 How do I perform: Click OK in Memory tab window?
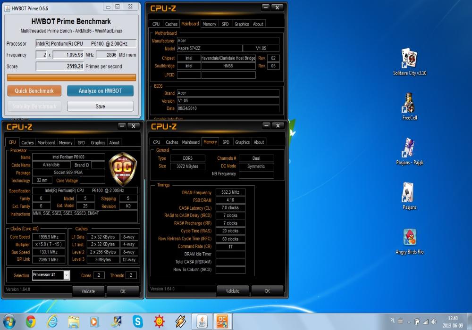pyautogui.click(x=267, y=291)
